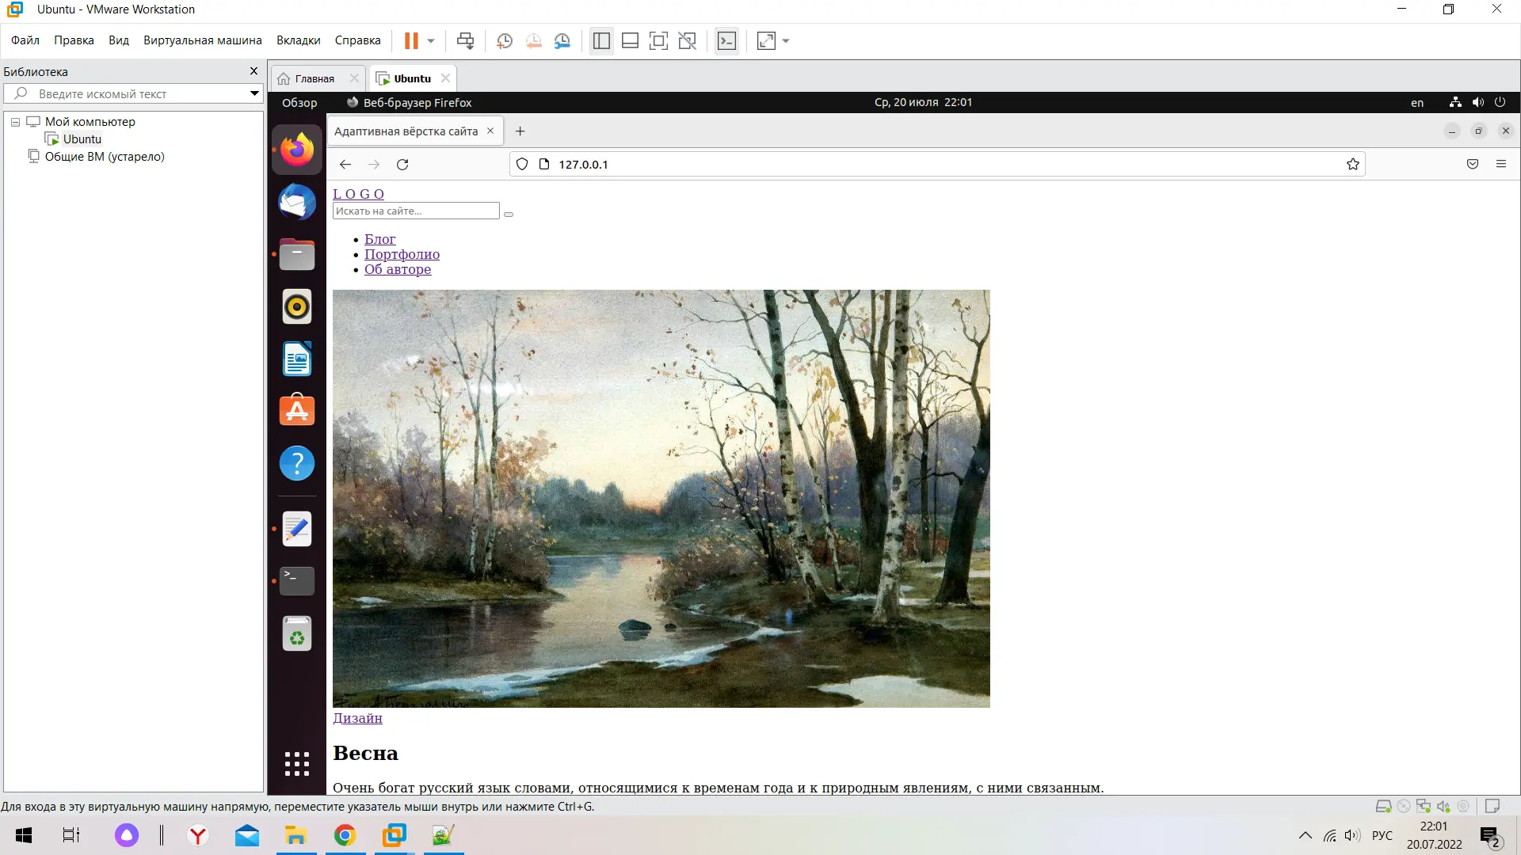Open the Windows Start menu
This screenshot has width=1521, height=855.
(24, 835)
